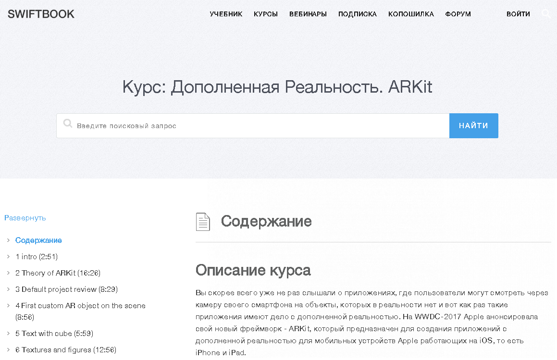Visit the ФОРУМ link
557x360 pixels.
(458, 14)
